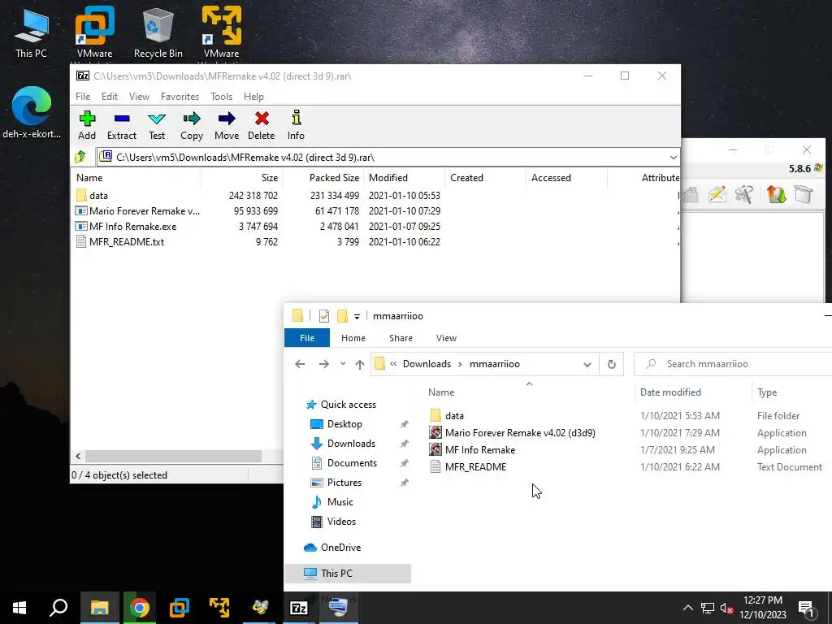Open 7-Zip from the taskbar
Image resolution: width=832 pixels, height=624 pixels.
point(299,608)
